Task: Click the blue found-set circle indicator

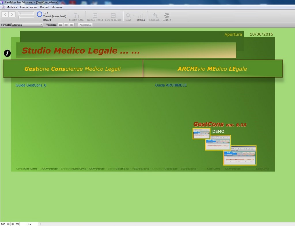Action: coord(39,14)
